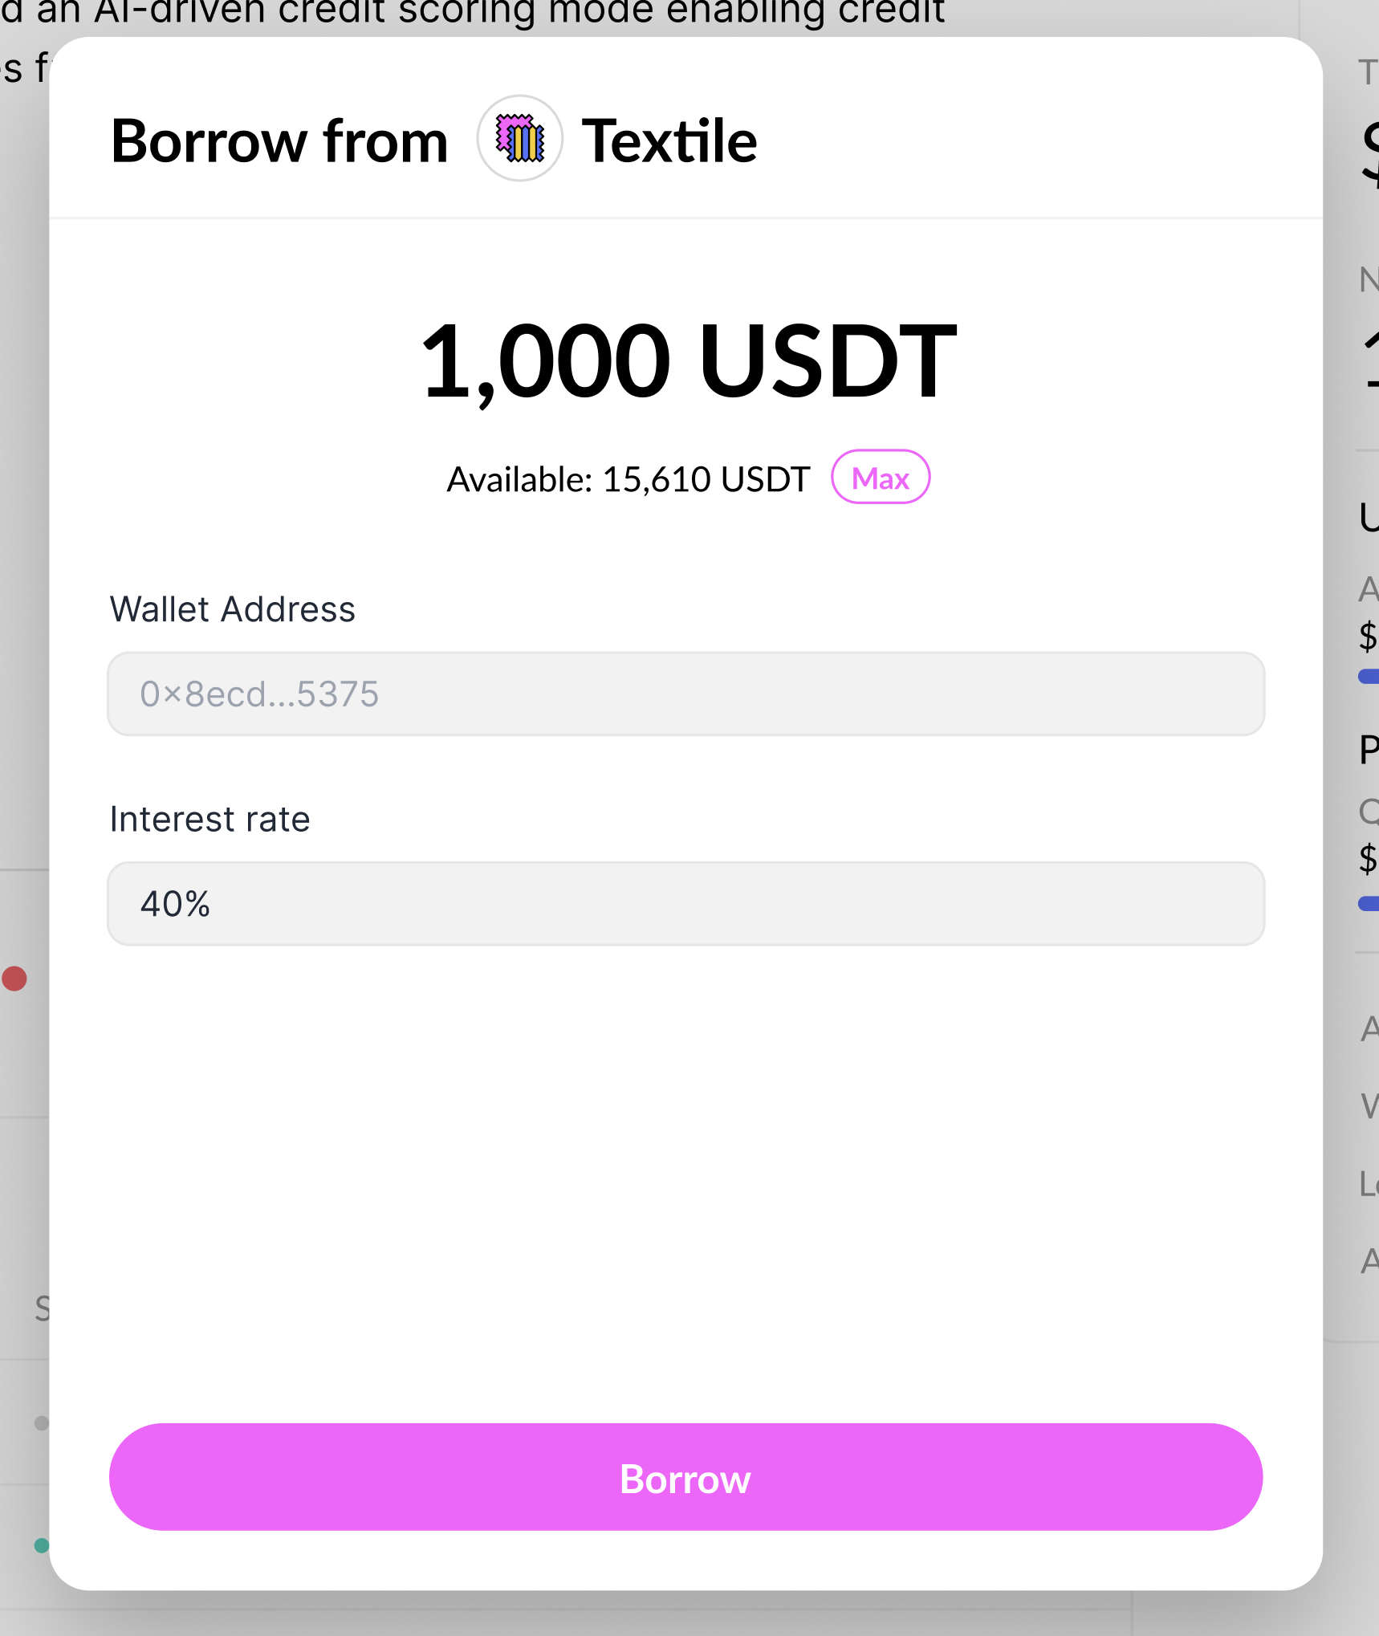The width and height of the screenshot is (1379, 1636).
Task: Click the "Wallet Address" label
Action: (x=233, y=609)
